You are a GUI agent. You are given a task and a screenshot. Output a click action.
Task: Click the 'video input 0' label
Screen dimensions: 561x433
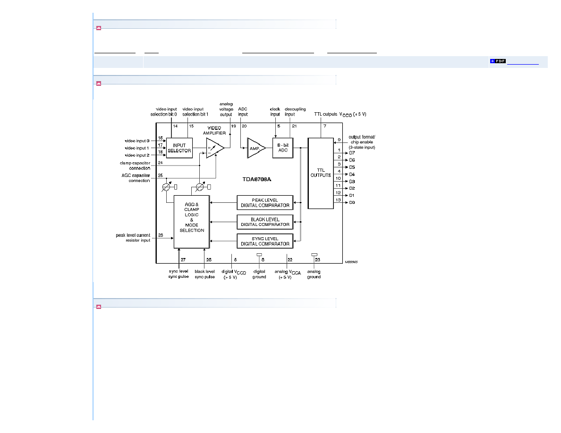pos(137,141)
